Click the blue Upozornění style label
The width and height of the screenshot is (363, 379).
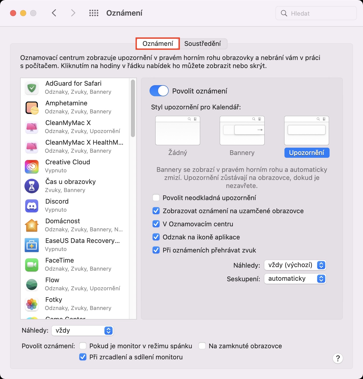tap(307, 153)
